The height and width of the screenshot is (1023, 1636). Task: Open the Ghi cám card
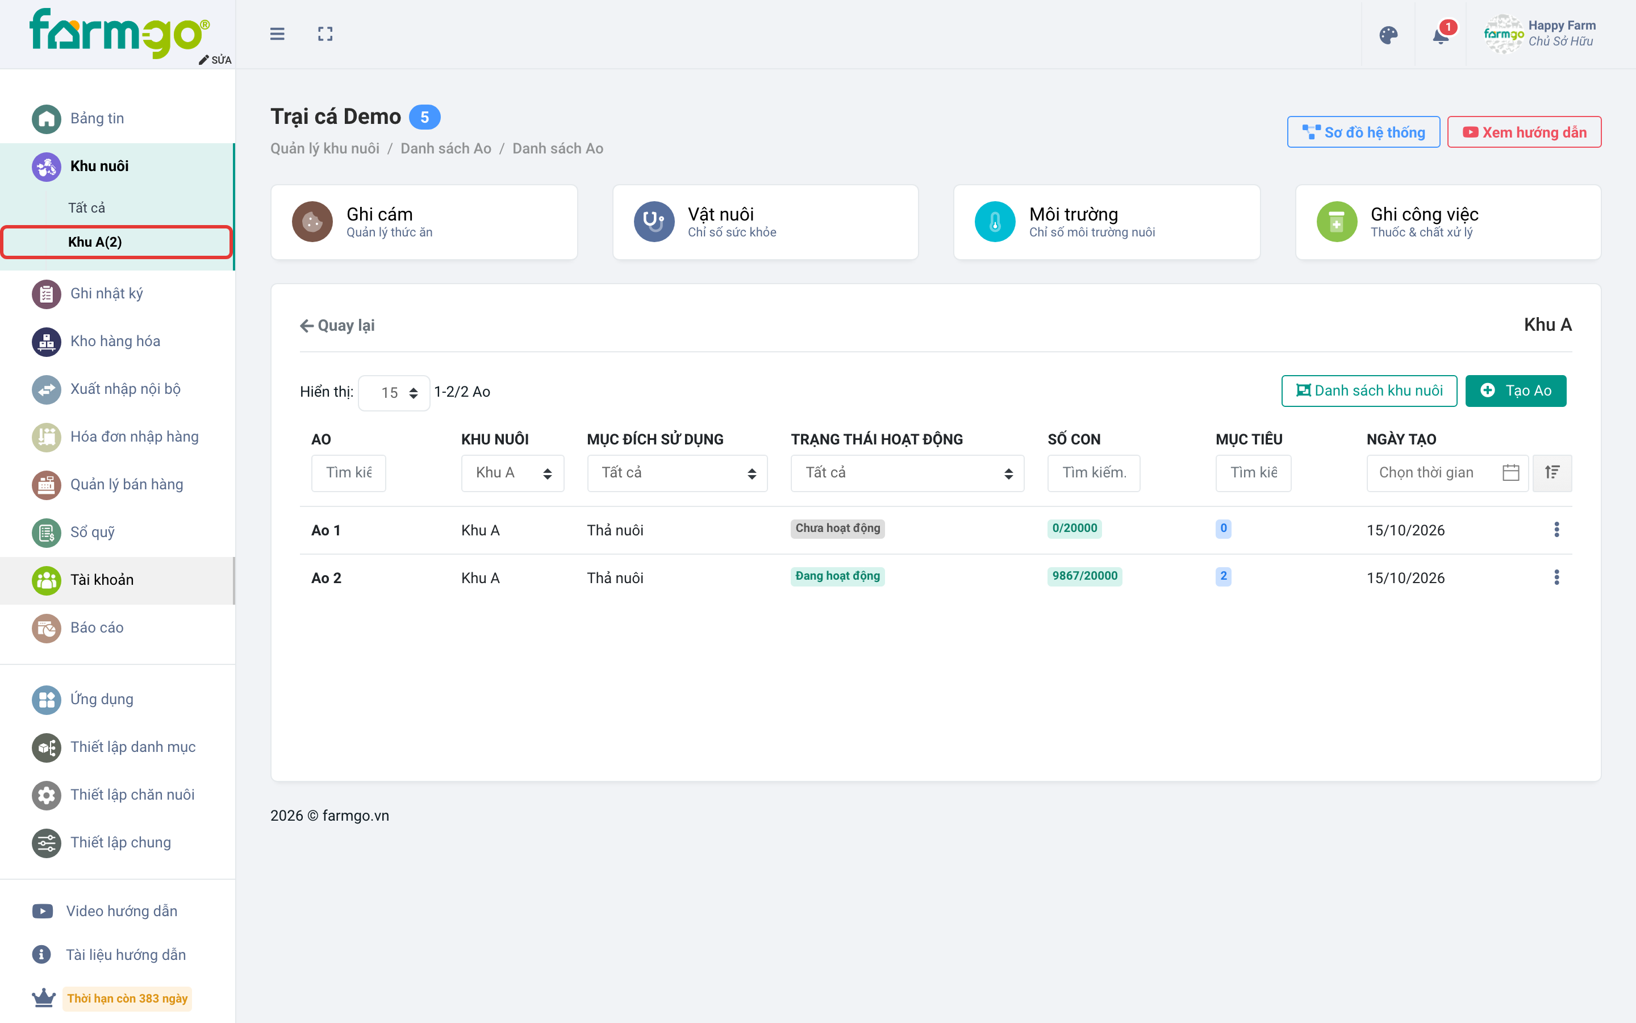coord(424,222)
